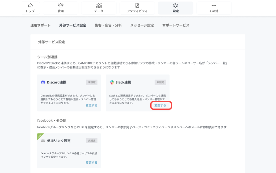This screenshot has height=173, width=276.
Task: Select the データ chart icon
Action: (99, 5)
